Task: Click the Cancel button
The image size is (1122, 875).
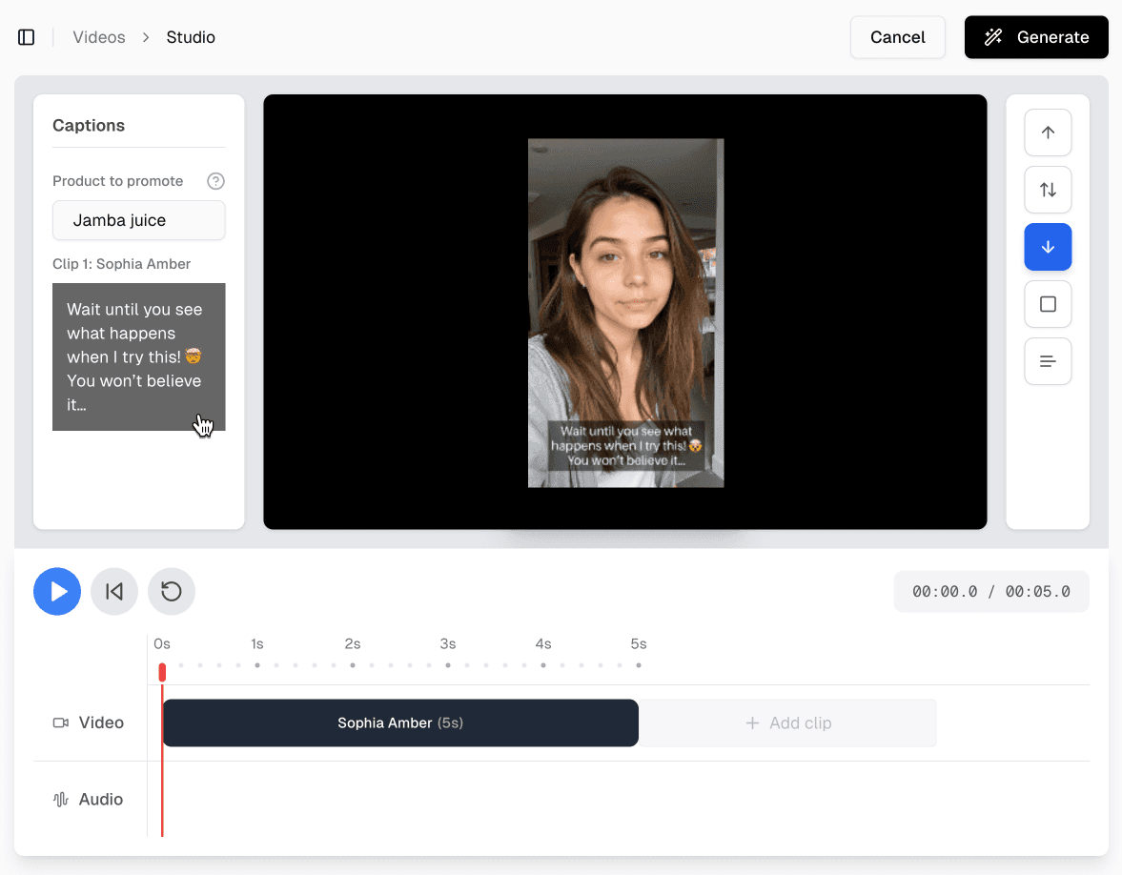Action: coord(897,37)
